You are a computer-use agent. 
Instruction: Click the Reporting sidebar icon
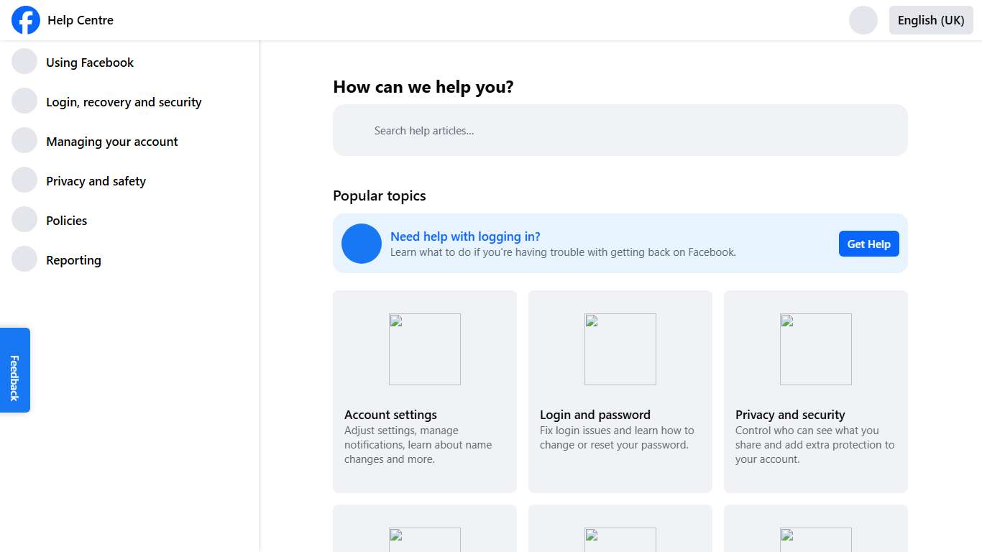click(24, 259)
